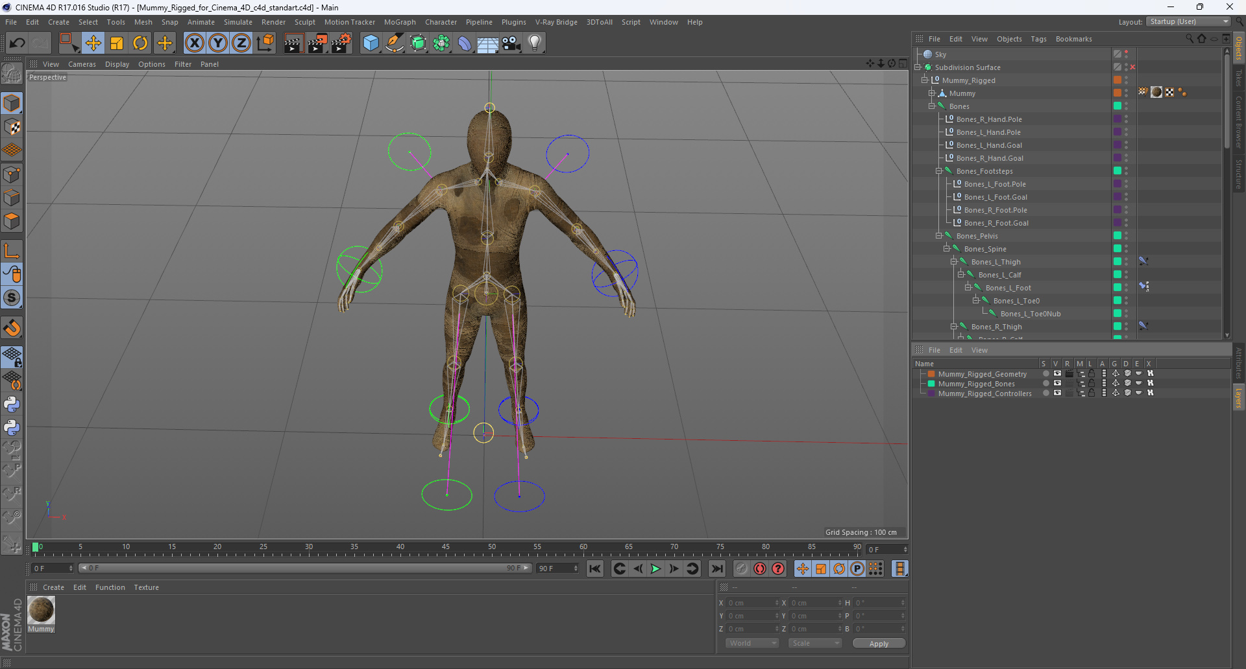Select the Scale tool

click(117, 43)
